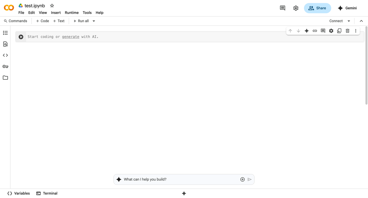Screen dimensions: 368x198
Task: Click the sparkle icon in the prompt box
Action: [119, 179]
